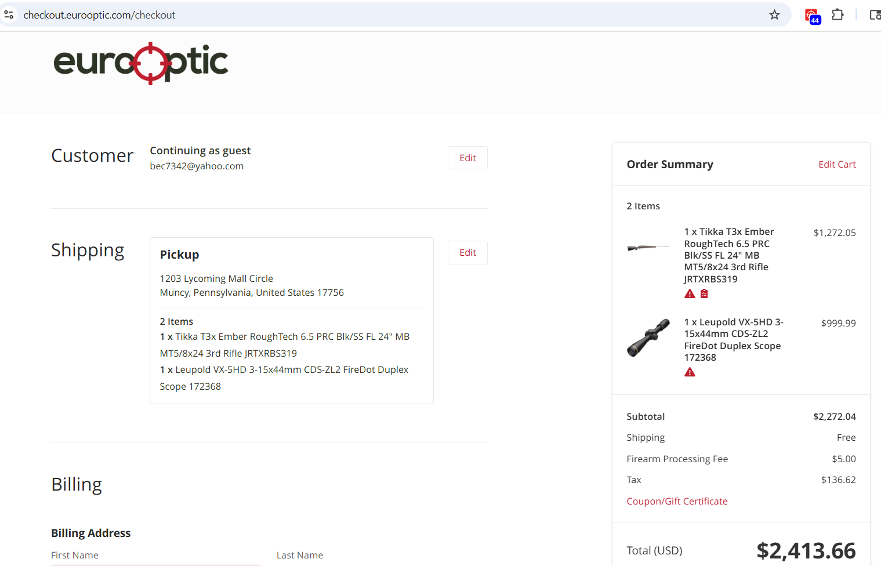Click the Tikka rifle thumbnail image
This screenshot has height=566, width=881.
tap(648, 248)
